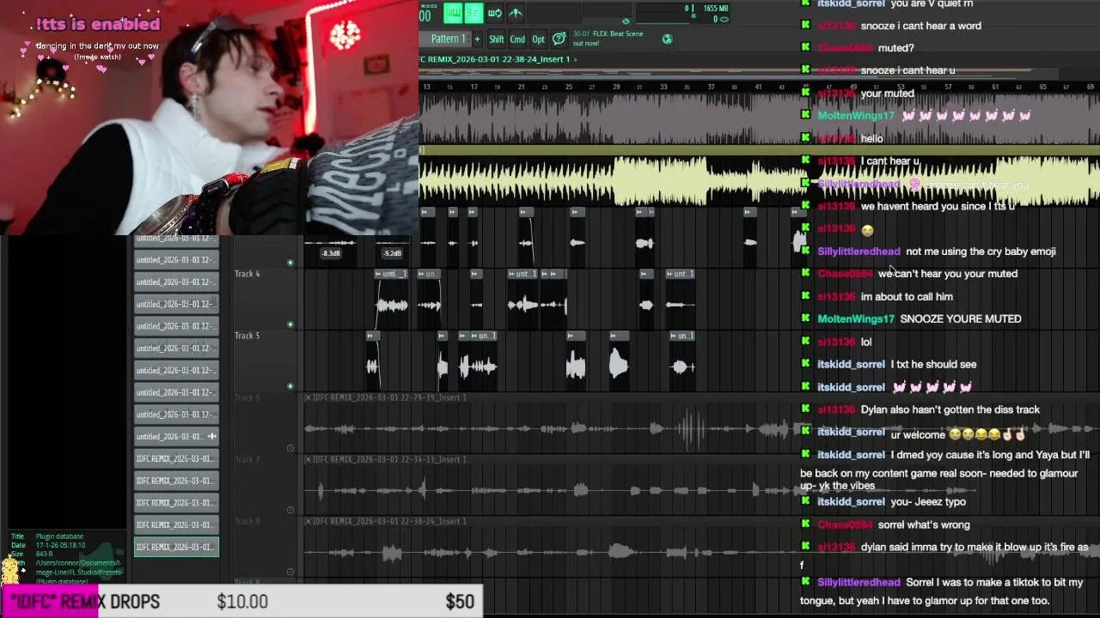Expand the arrow after Insert 1 breadcrumb

(x=576, y=59)
